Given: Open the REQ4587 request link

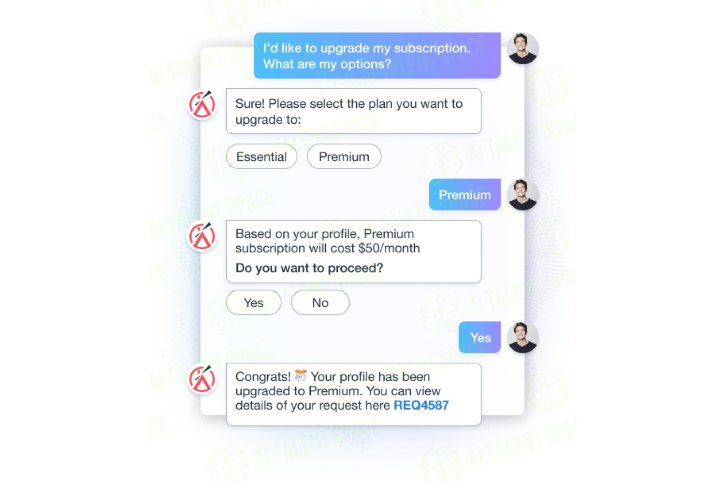Looking at the screenshot, I should (421, 405).
